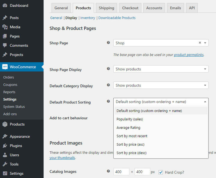This screenshot has height=178, width=216.
Task: Open the Emails settings tab
Action: pos(175,8)
